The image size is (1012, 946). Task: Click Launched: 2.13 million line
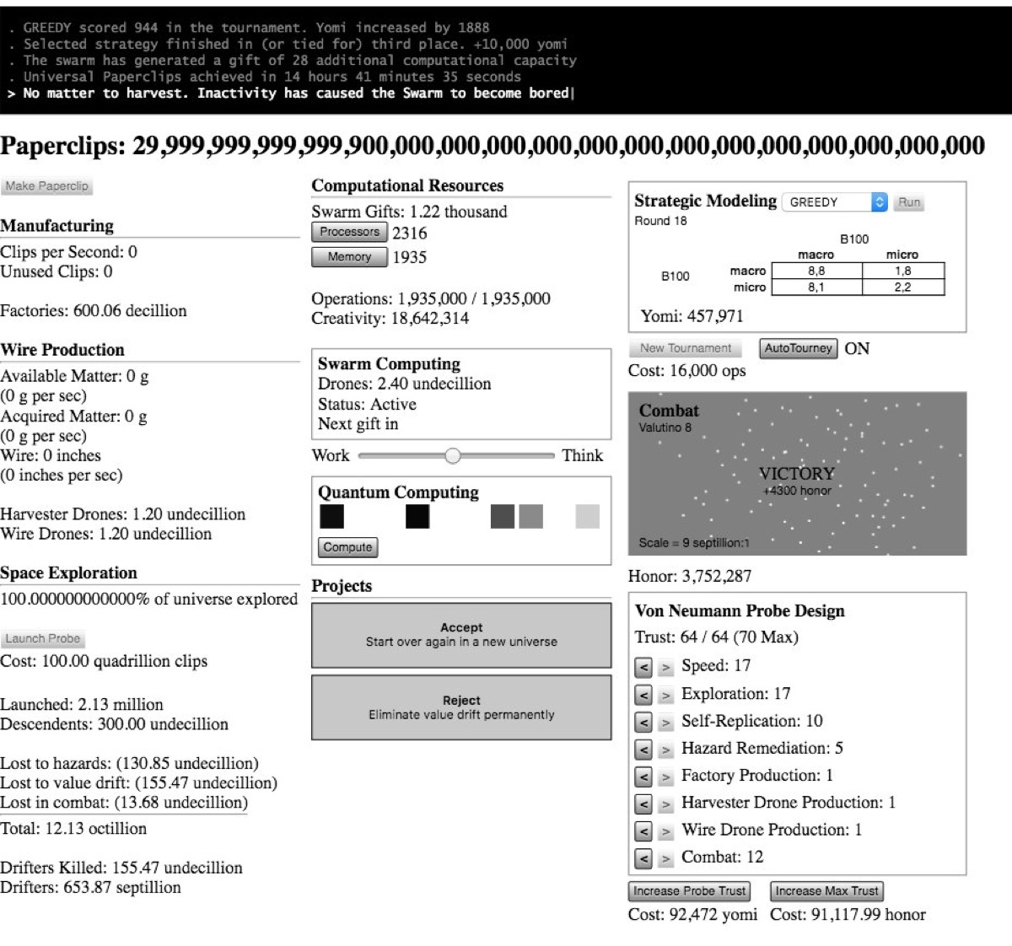tap(82, 705)
